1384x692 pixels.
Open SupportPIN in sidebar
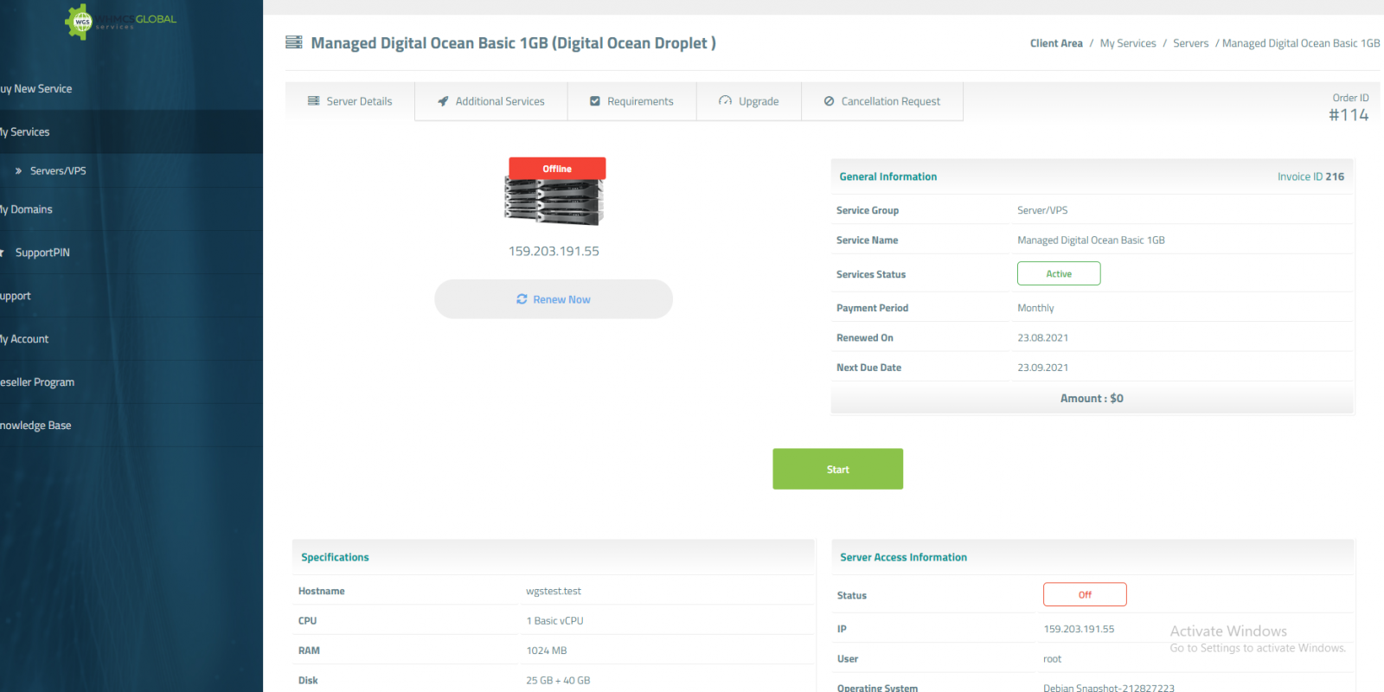pos(131,253)
